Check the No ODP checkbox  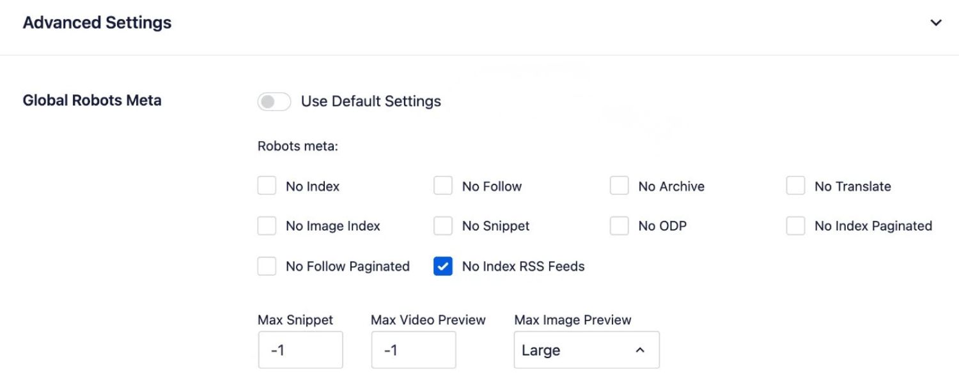619,225
